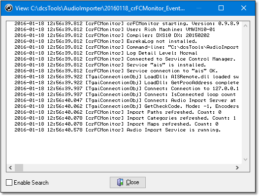Close the window using title bar X
This screenshot has width=259, height=196.
244,8
